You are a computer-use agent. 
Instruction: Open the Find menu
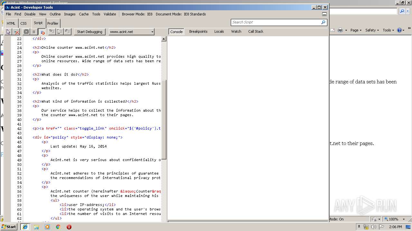point(18,14)
